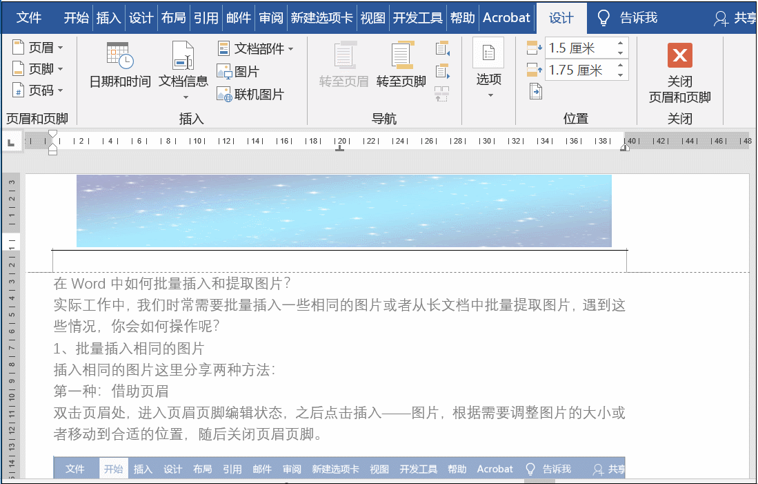Open the 选项 options menu

(x=488, y=68)
